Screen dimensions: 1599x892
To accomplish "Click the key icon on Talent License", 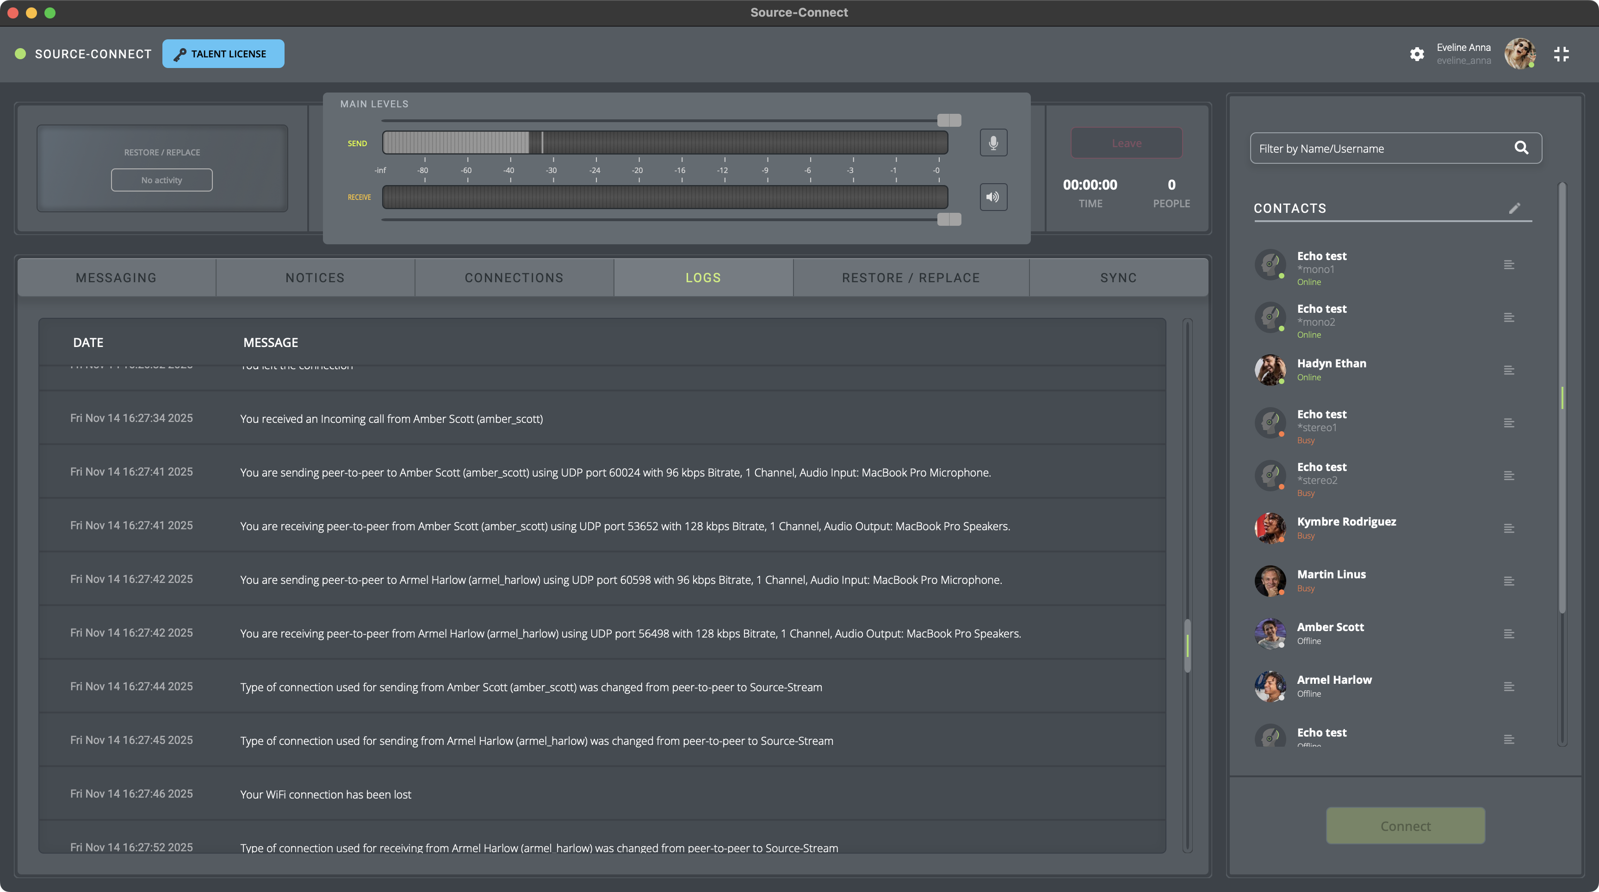I will [x=180, y=55].
